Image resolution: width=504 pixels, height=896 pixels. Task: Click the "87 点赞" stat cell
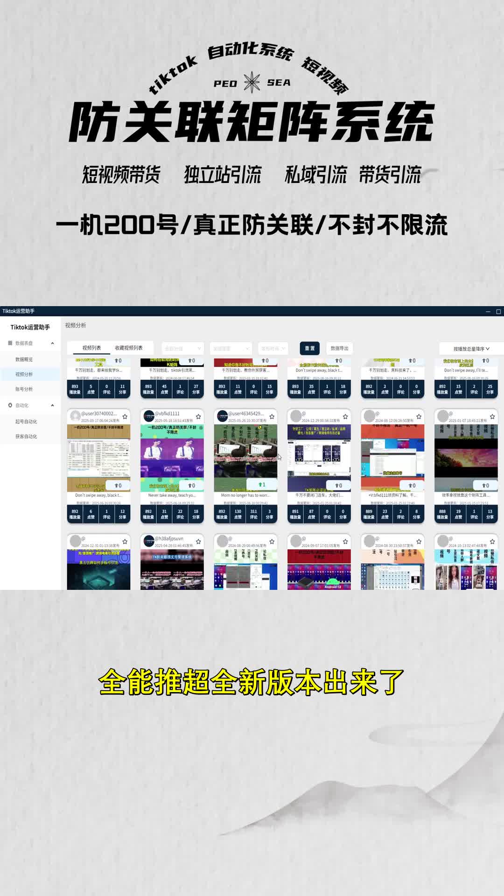pos(311,514)
